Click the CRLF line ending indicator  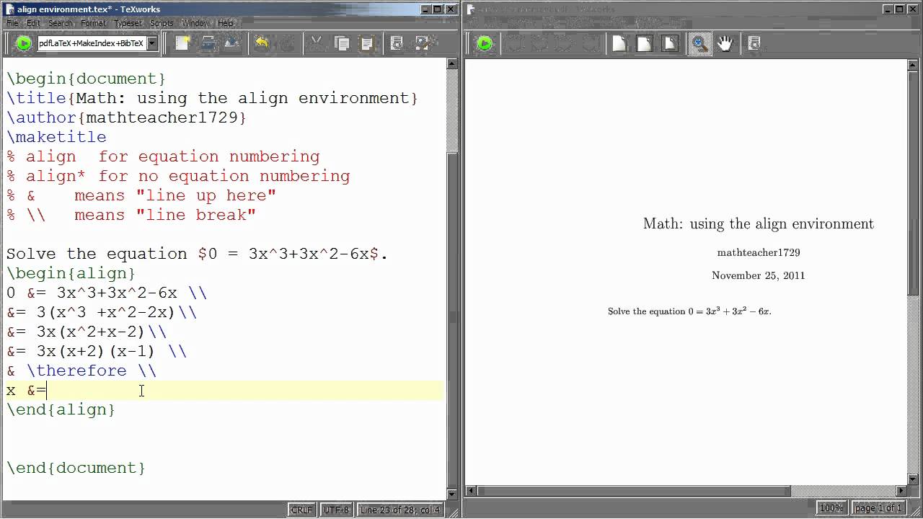(301, 510)
